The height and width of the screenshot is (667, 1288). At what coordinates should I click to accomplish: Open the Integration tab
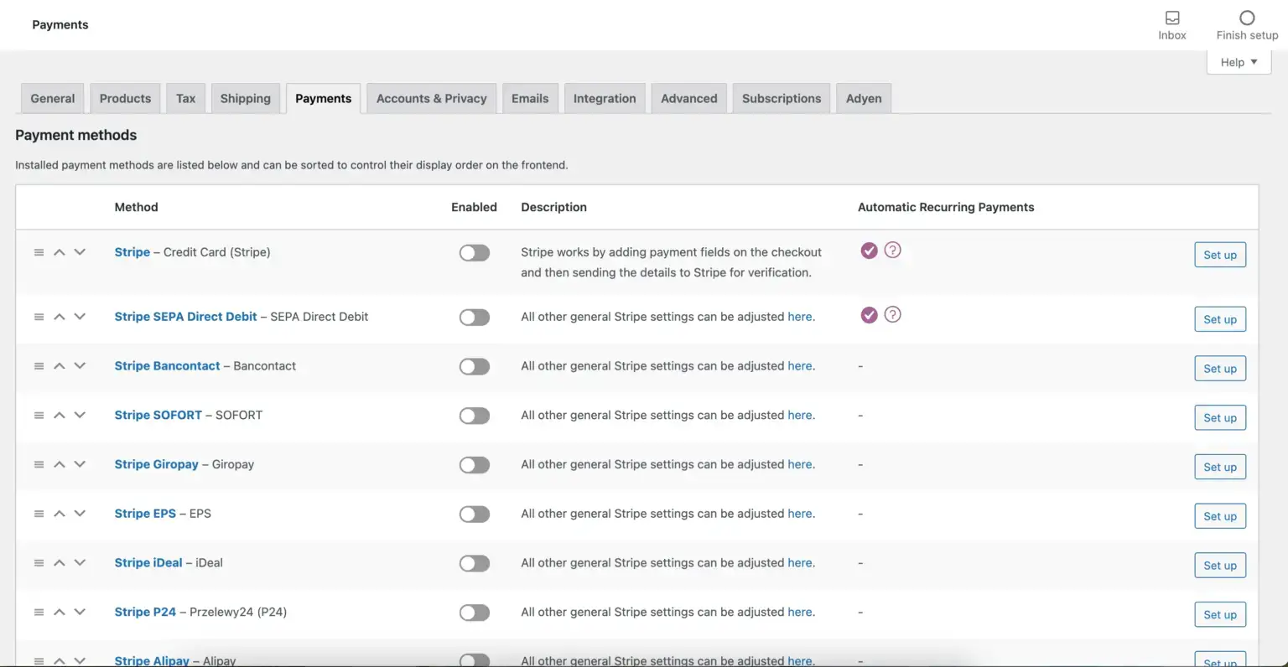[605, 98]
